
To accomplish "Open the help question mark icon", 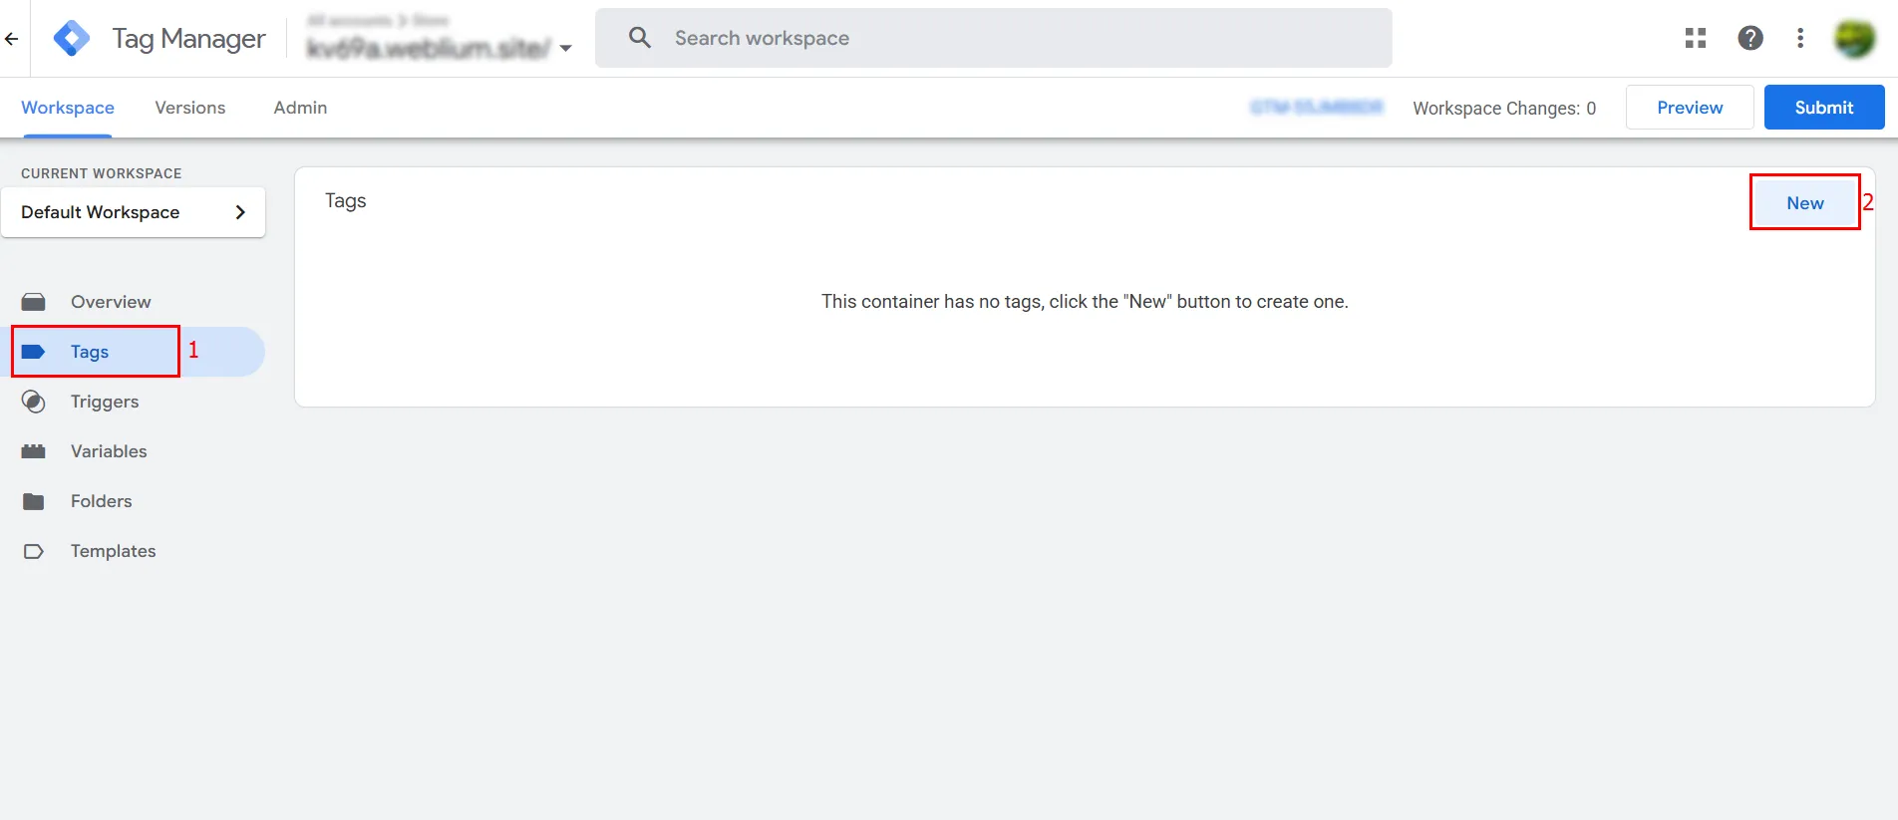I will [x=1749, y=38].
